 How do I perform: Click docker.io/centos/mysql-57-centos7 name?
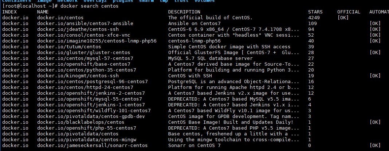tap(85, 58)
